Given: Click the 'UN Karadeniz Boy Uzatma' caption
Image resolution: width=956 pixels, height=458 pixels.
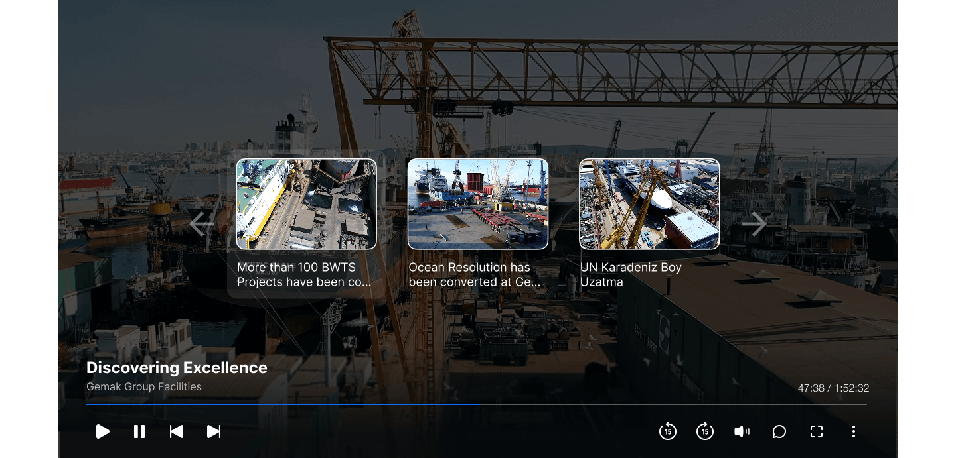Looking at the screenshot, I should (631, 275).
